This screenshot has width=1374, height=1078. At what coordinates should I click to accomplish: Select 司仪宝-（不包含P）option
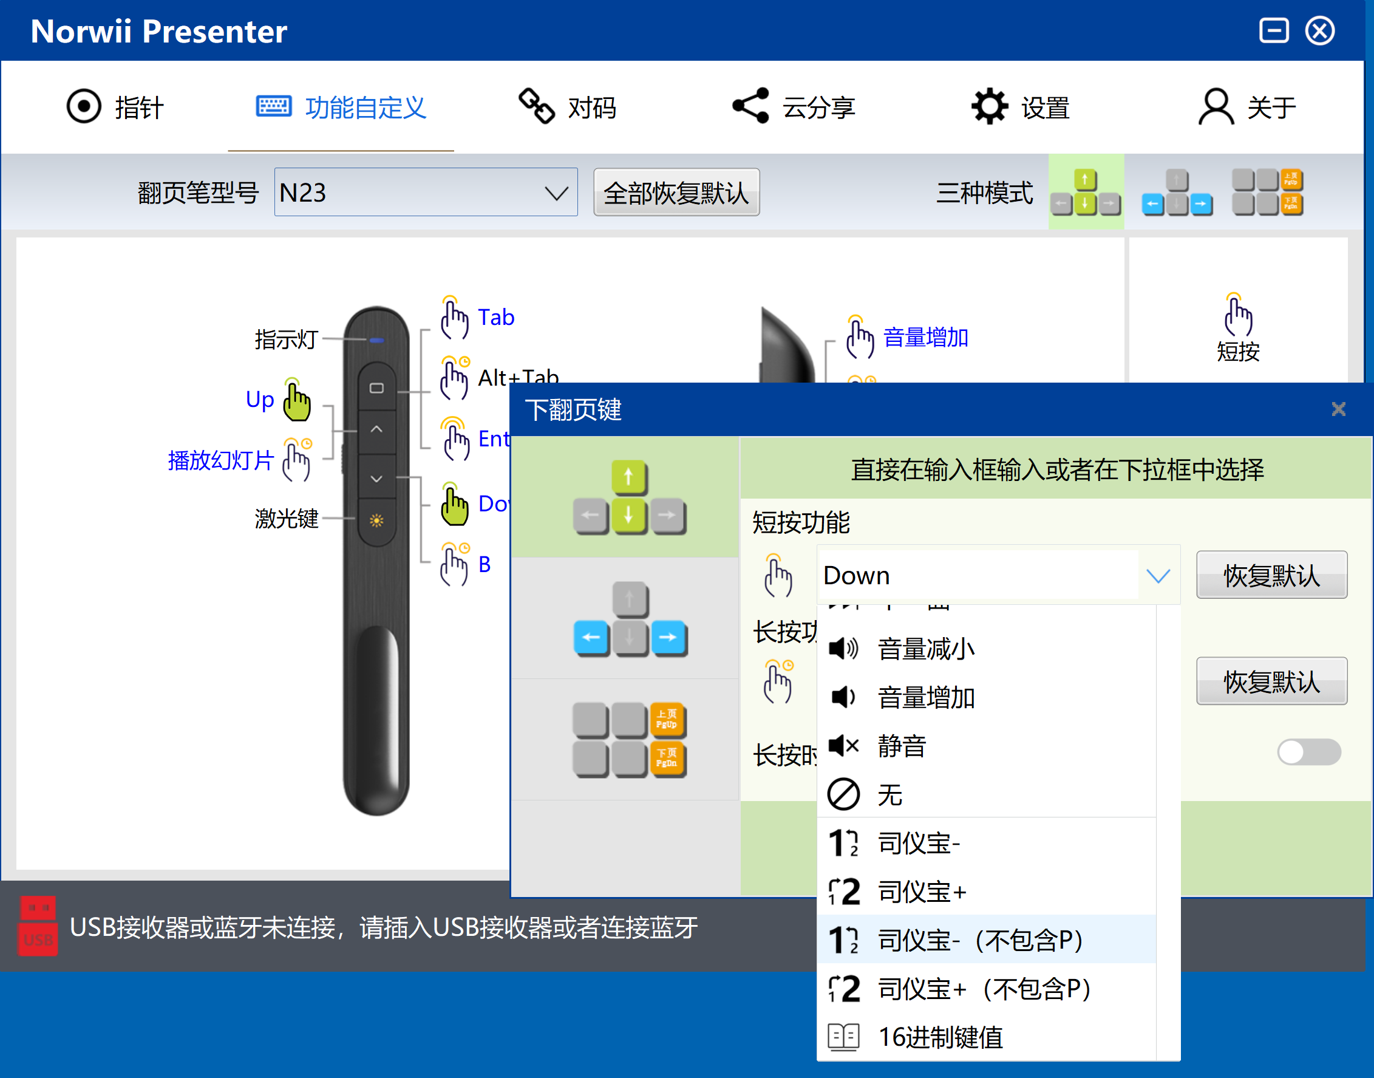pos(987,940)
